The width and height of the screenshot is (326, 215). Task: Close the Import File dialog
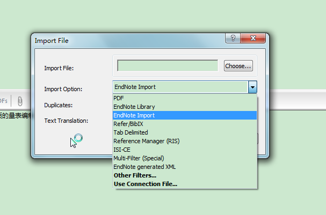tap(253, 38)
